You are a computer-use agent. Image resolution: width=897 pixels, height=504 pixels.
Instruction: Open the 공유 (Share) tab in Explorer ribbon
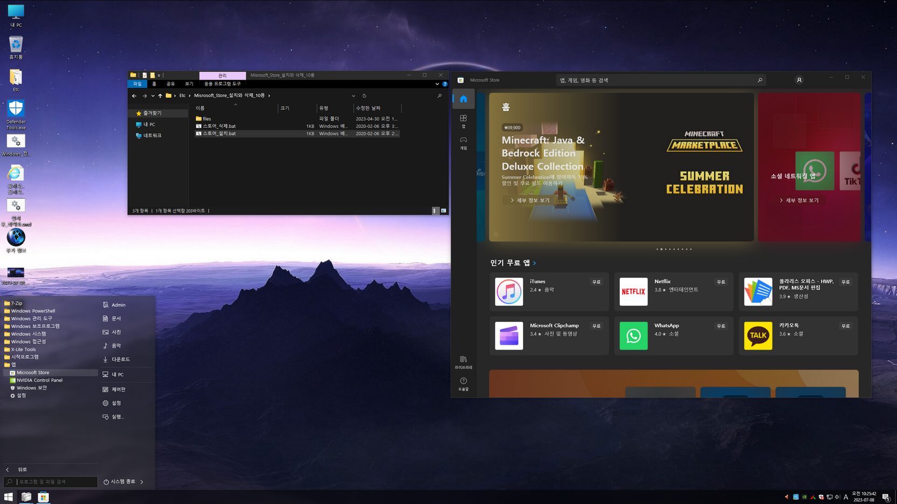170,84
